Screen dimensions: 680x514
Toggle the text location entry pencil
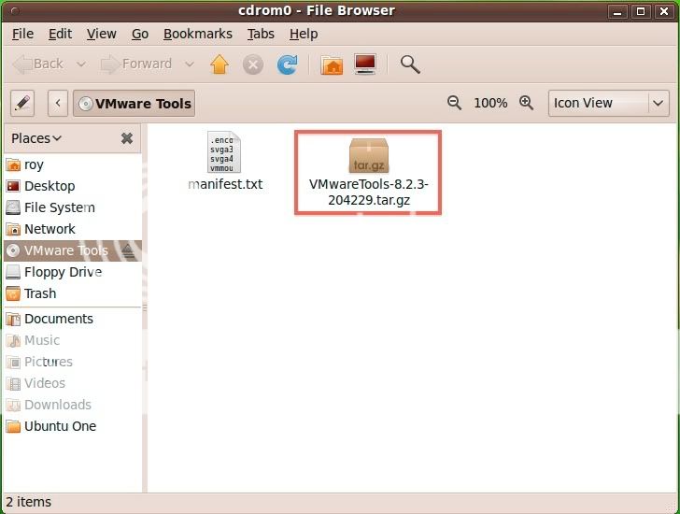(x=22, y=104)
